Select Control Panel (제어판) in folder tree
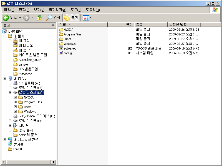 pyautogui.click(x=24, y=125)
